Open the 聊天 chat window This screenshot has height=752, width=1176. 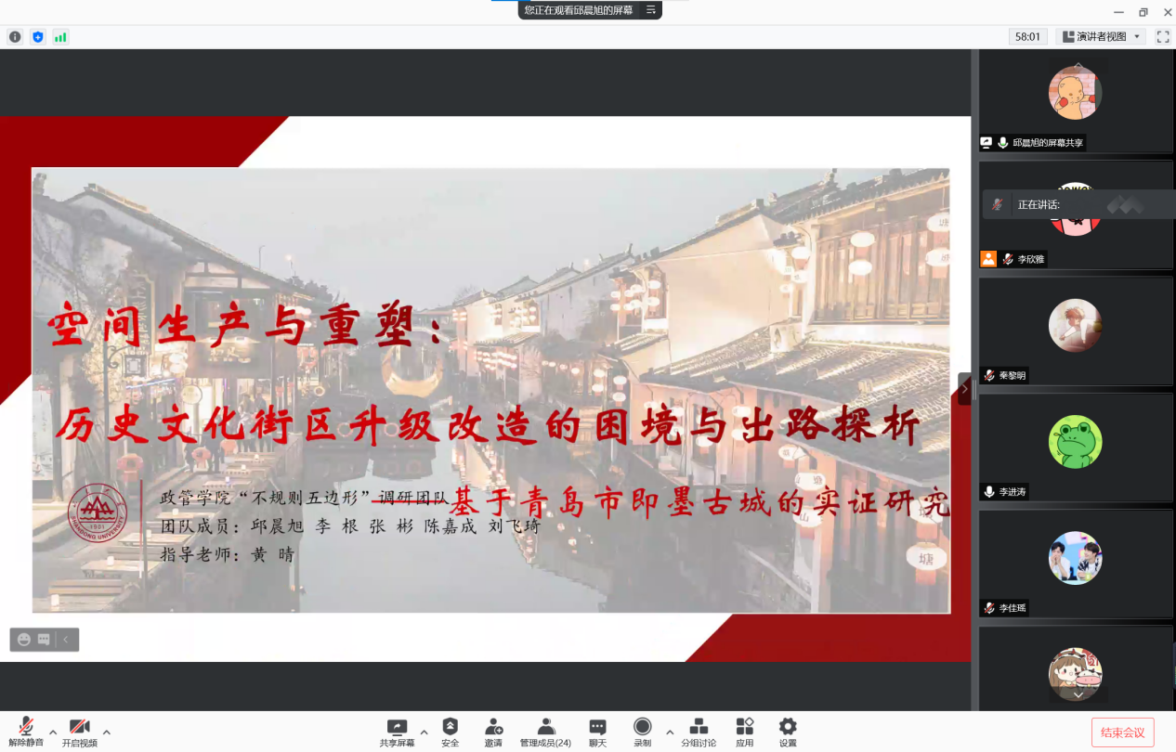pos(597,731)
